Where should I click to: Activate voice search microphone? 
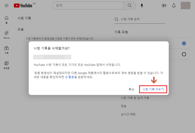click(142, 6)
